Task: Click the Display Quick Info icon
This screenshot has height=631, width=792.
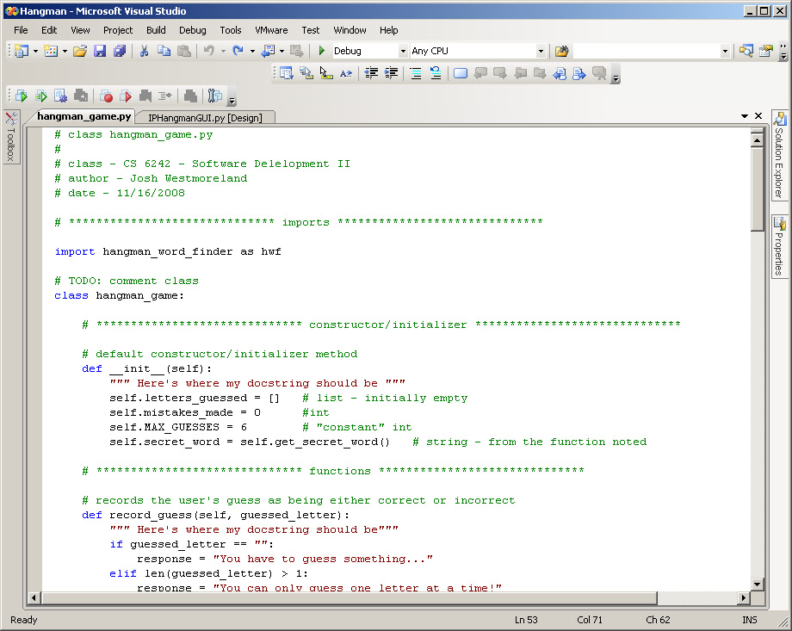Action: (x=325, y=73)
